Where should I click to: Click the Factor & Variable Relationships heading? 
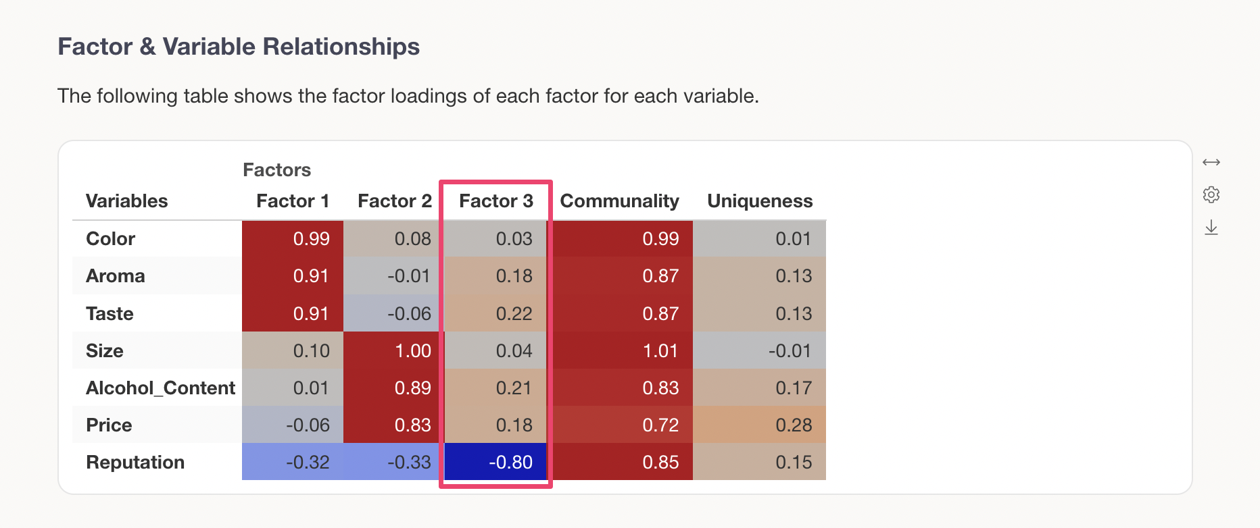pos(239,47)
